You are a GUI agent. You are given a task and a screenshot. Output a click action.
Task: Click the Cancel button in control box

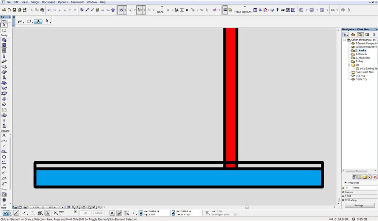click(99, 213)
